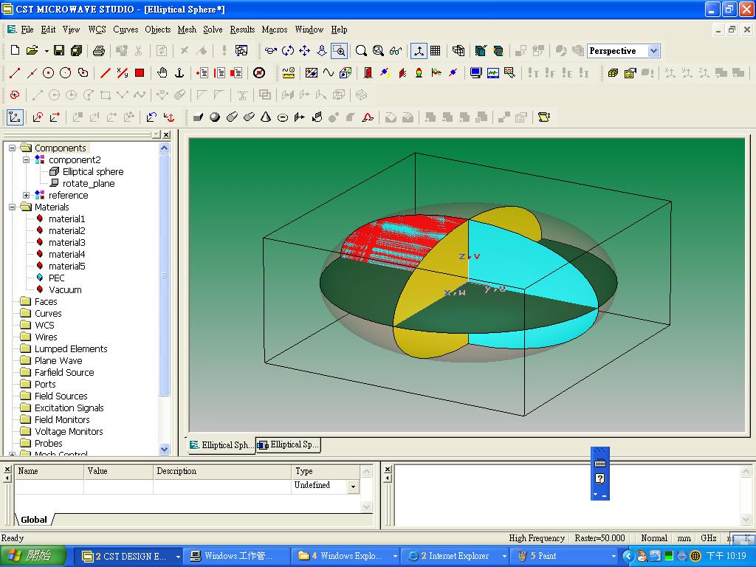This screenshot has width=756, height=567.
Task: Create a sphere with the sphere icon
Action: (215, 117)
